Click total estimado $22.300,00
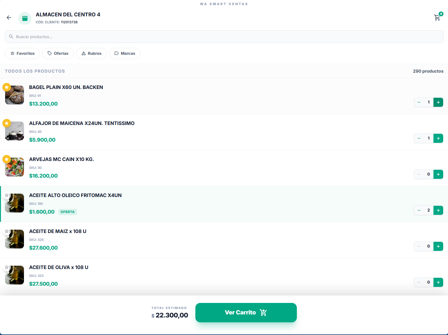Image resolution: width=448 pixels, height=335 pixels. tap(170, 315)
